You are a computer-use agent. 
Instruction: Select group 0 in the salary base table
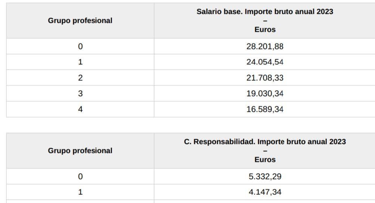point(80,46)
